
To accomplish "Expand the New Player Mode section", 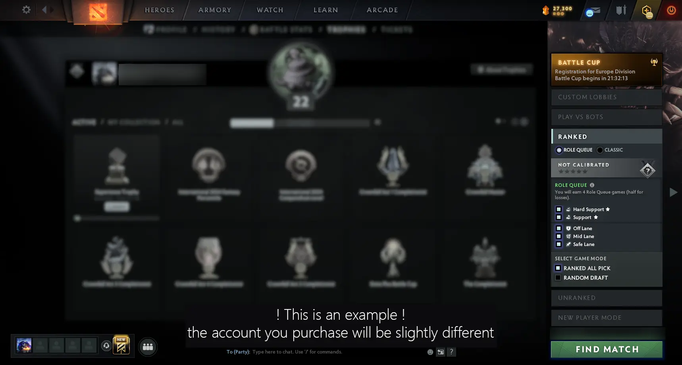I will pos(607,318).
